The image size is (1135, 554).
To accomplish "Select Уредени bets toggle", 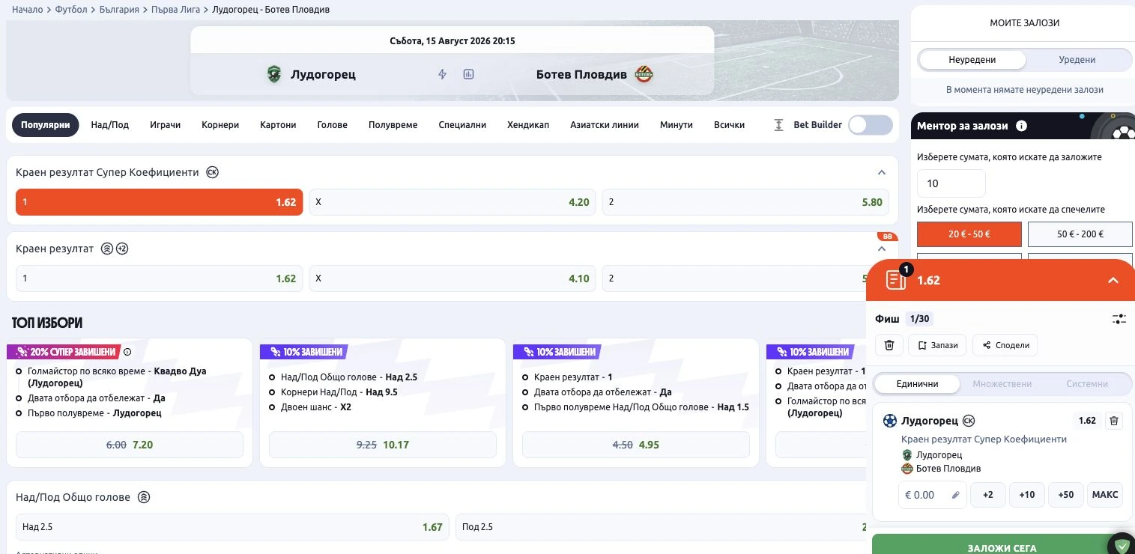I will tap(1077, 60).
